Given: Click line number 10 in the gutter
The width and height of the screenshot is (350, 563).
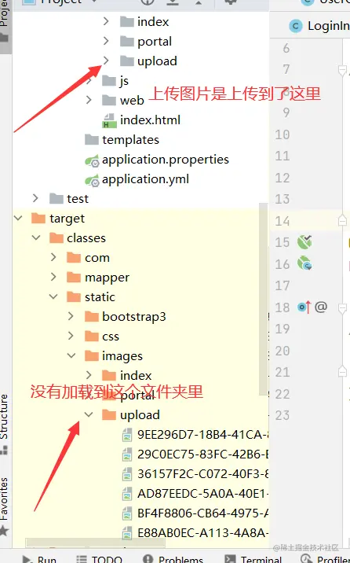Looking at the screenshot, I should click(283, 134).
